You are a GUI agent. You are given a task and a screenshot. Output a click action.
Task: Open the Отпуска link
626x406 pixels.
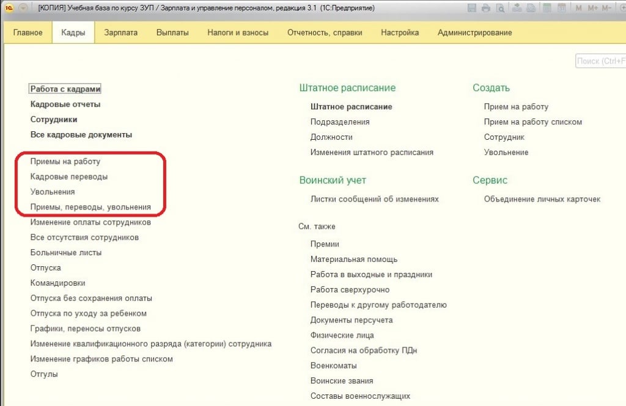pos(45,267)
